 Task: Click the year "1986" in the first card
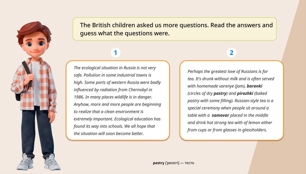click(x=79, y=97)
